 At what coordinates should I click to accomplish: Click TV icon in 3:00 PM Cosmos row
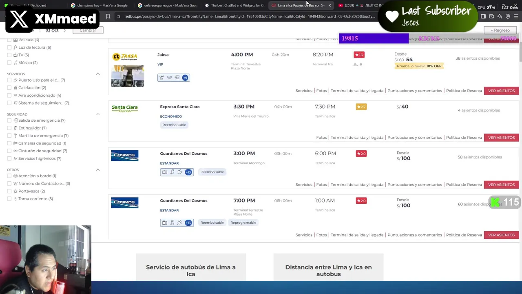(164, 172)
